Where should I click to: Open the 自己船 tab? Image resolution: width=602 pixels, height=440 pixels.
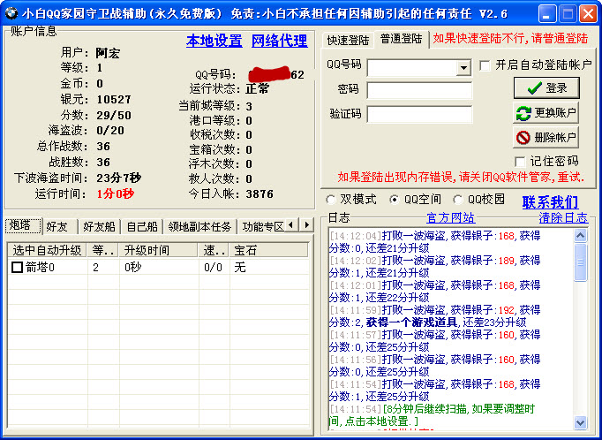pos(142,227)
